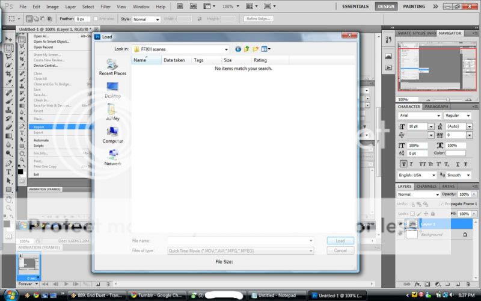Image resolution: width=481 pixels, height=301 pixels.
Task: Click the Desktop shortcut in Load dialog
Action: point(112,89)
